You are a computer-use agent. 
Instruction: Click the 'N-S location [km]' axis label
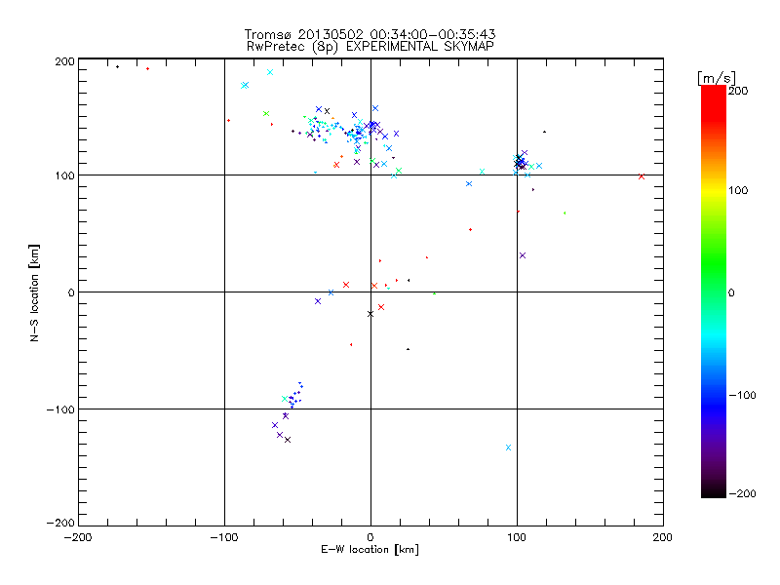pyautogui.click(x=34, y=292)
